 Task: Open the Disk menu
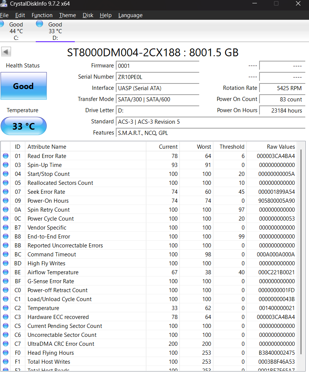(88, 15)
